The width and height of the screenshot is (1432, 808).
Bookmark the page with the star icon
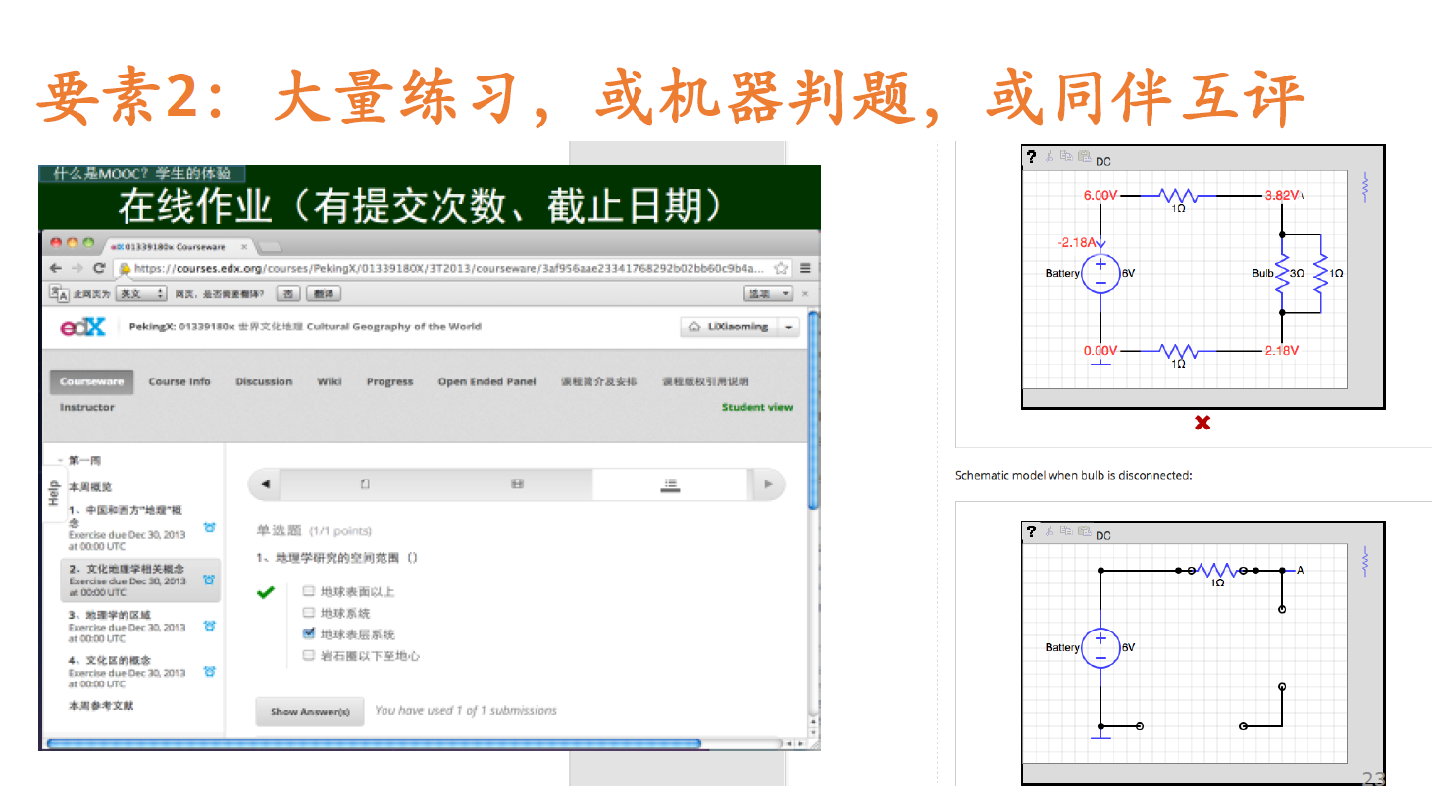[x=781, y=268]
